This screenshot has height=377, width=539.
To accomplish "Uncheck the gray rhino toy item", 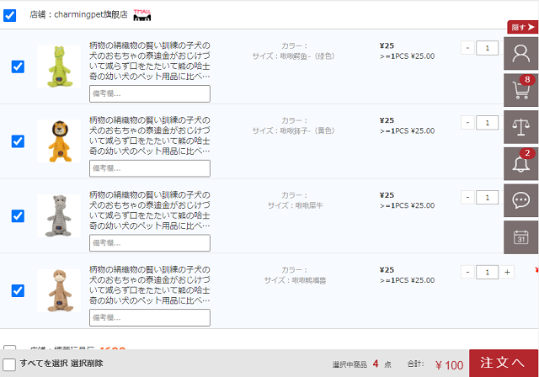I will [x=18, y=216].
